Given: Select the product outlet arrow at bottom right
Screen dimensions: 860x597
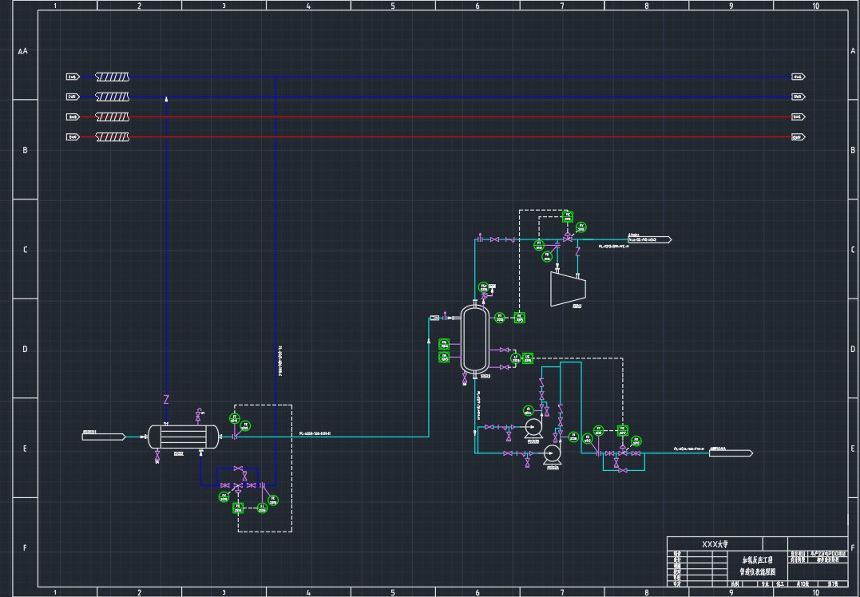Looking at the screenshot, I should click(731, 453).
